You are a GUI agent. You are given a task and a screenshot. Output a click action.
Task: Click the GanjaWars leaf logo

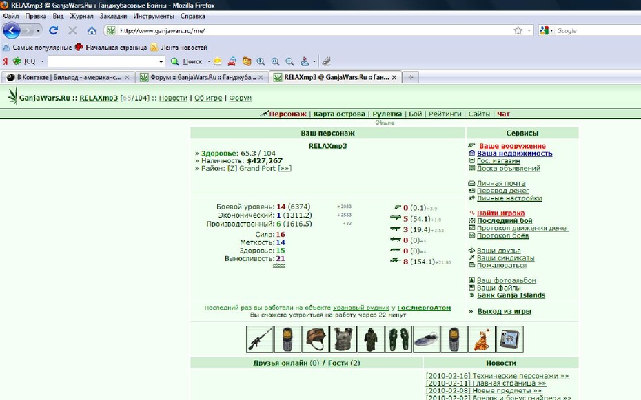click(13, 96)
